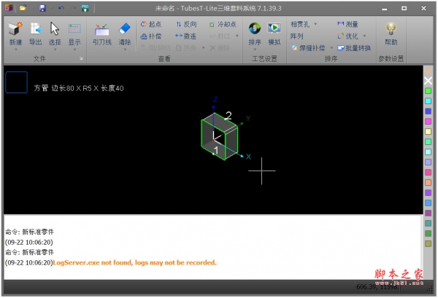Screen dimensions: 438x298
Task: Pick the bright green layer swatch
Action: 428,91
